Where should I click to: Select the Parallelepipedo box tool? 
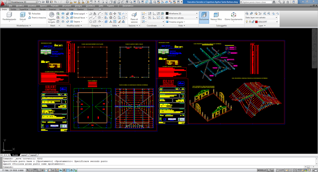[9, 16]
